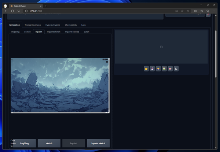Click the empty output gallery placeholder
This screenshot has height=152, width=220.
click(161, 47)
